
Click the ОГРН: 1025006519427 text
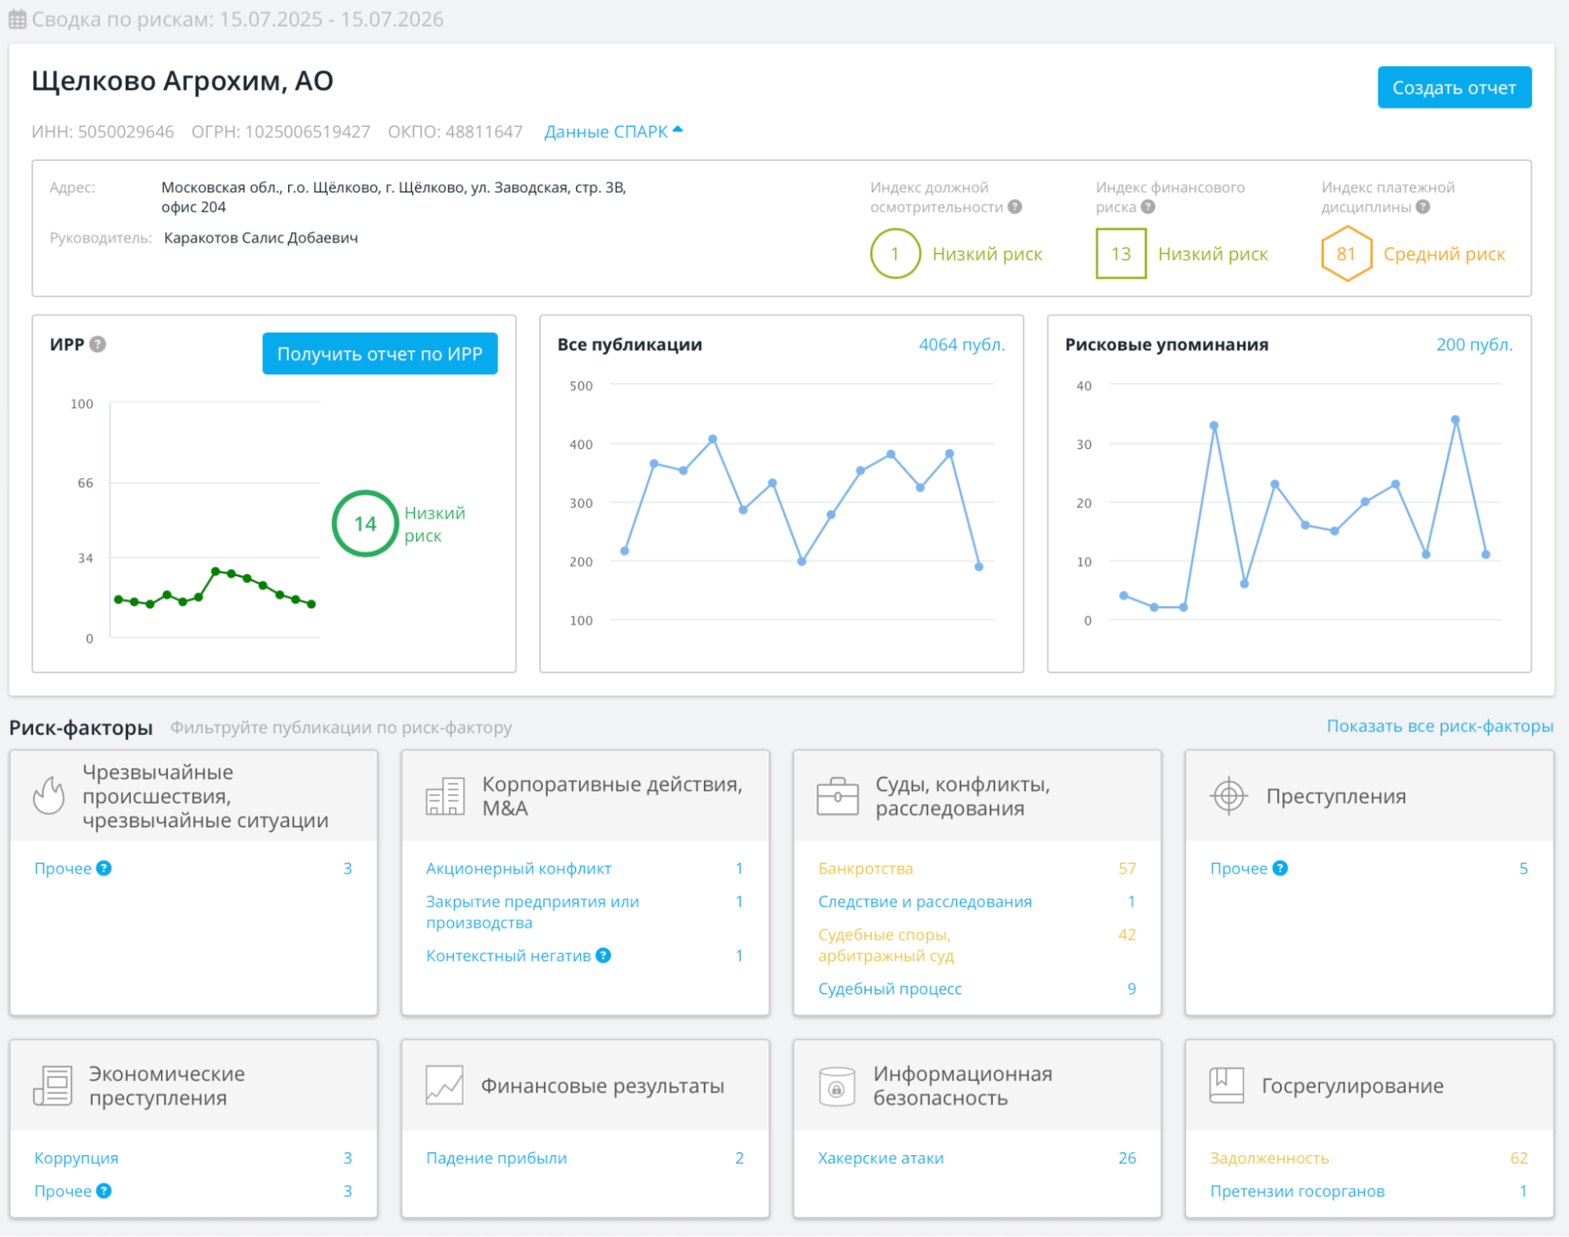281,132
